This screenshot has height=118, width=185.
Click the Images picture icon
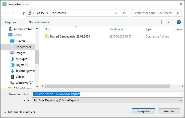12,53
